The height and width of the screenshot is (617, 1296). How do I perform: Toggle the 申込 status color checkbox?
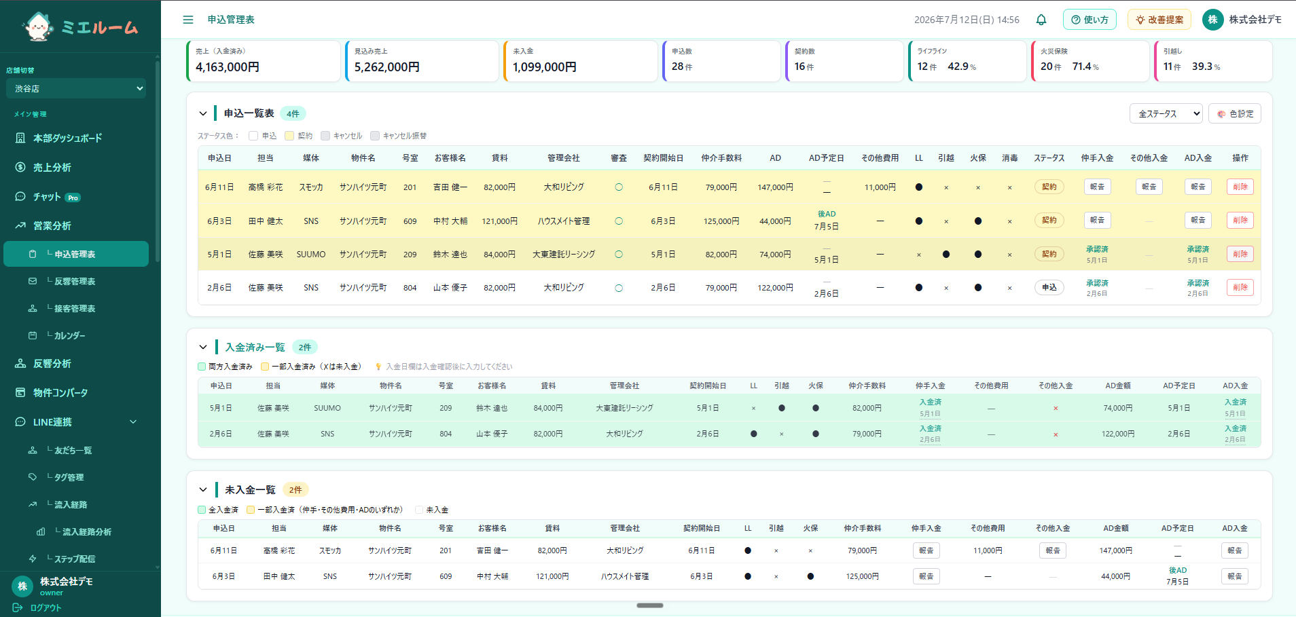pos(253,136)
